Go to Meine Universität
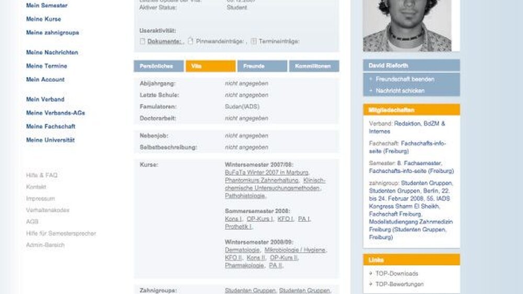This screenshot has height=294, width=523. click(50, 140)
